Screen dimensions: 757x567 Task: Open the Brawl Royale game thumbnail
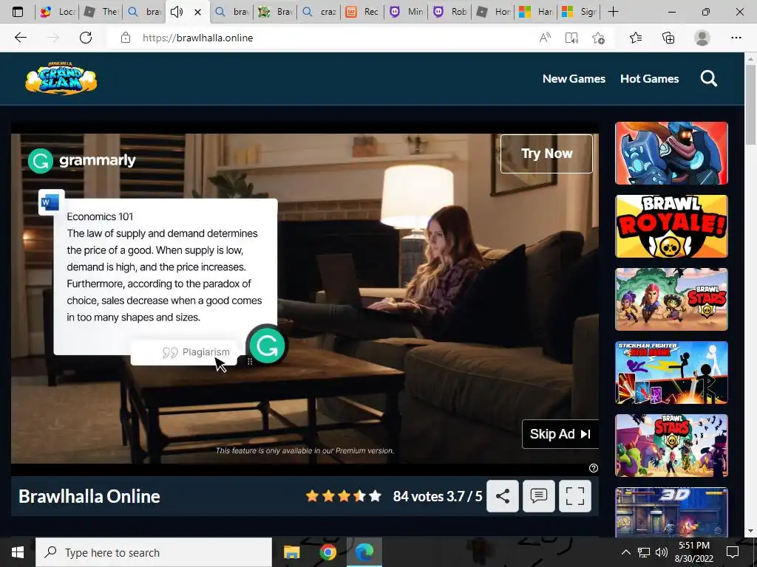(671, 226)
